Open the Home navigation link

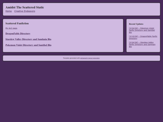coord(8,11)
